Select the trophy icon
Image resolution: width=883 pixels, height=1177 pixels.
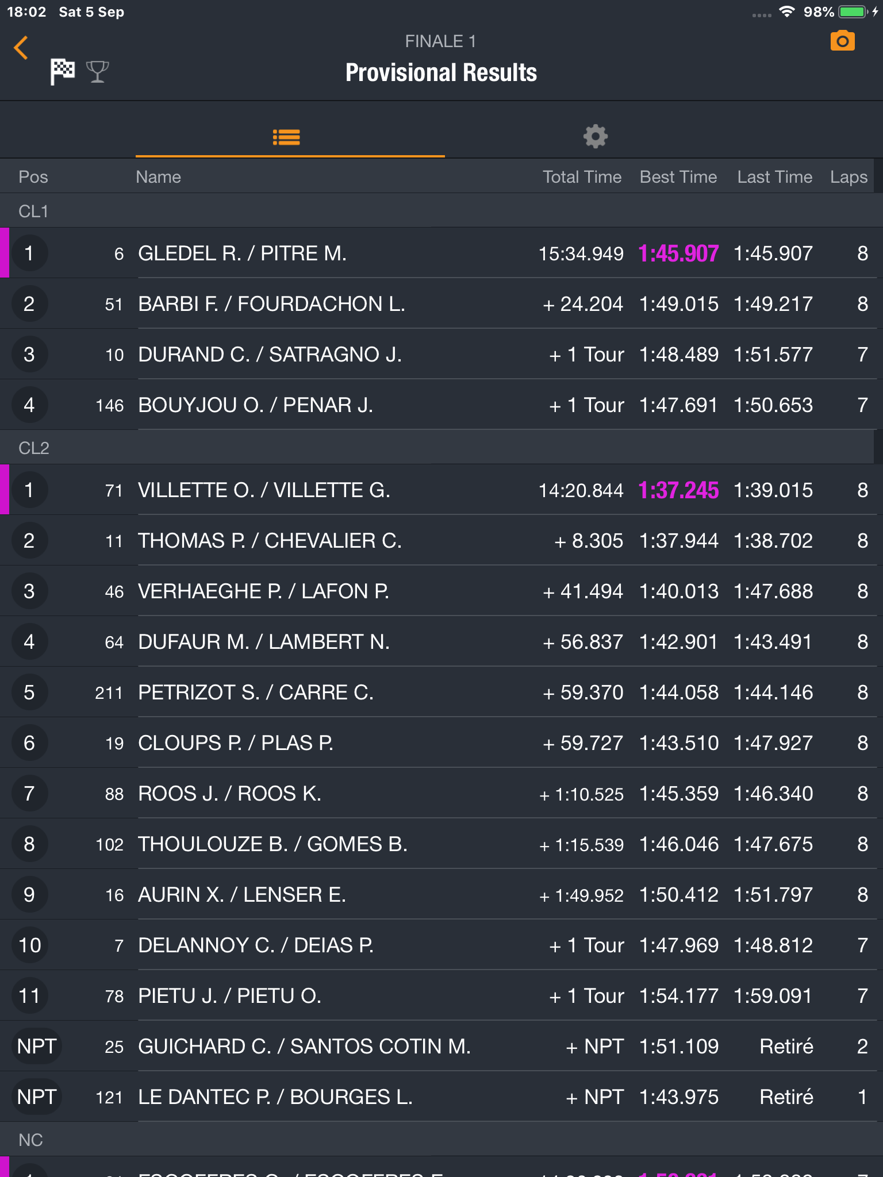pyautogui.click(x=97, y=72)
